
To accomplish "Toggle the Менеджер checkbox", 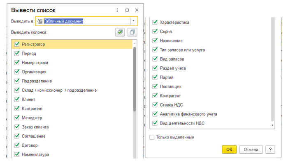I will (17, 118).
